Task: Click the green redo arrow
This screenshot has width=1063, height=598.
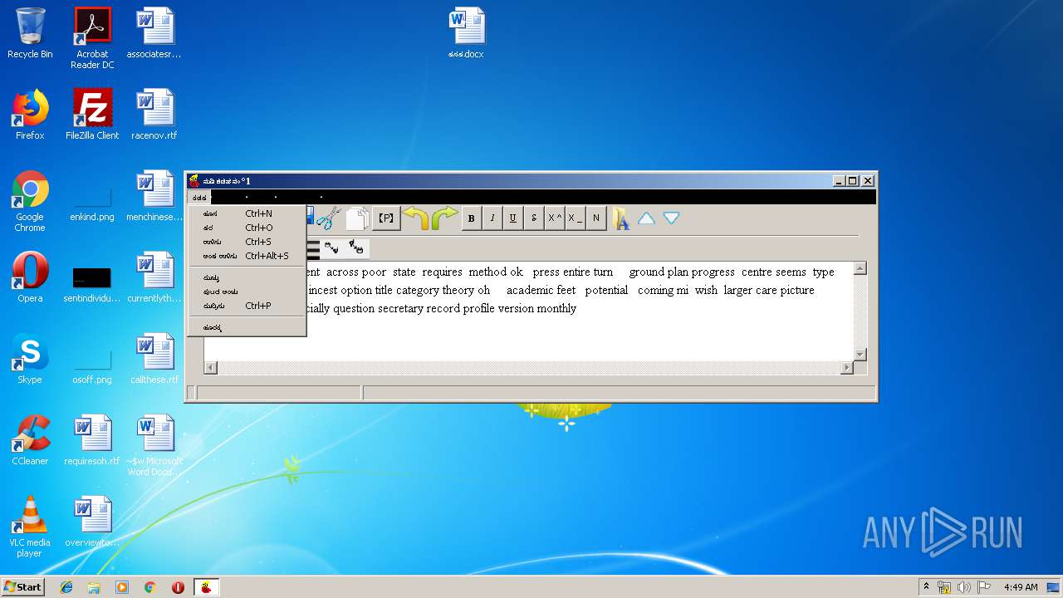Action: [x=444, y=218]
